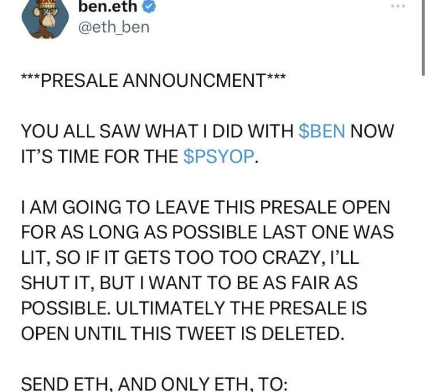Click the 'SEND ETH, AND ONLY ETH, TO:' line
Screen dimensions: 428x392
[x=154, y=384]
